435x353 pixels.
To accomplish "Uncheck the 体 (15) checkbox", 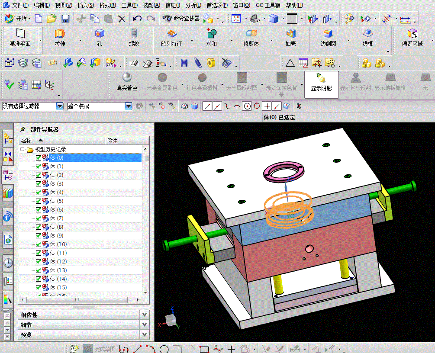I will (x=39, y=288).
